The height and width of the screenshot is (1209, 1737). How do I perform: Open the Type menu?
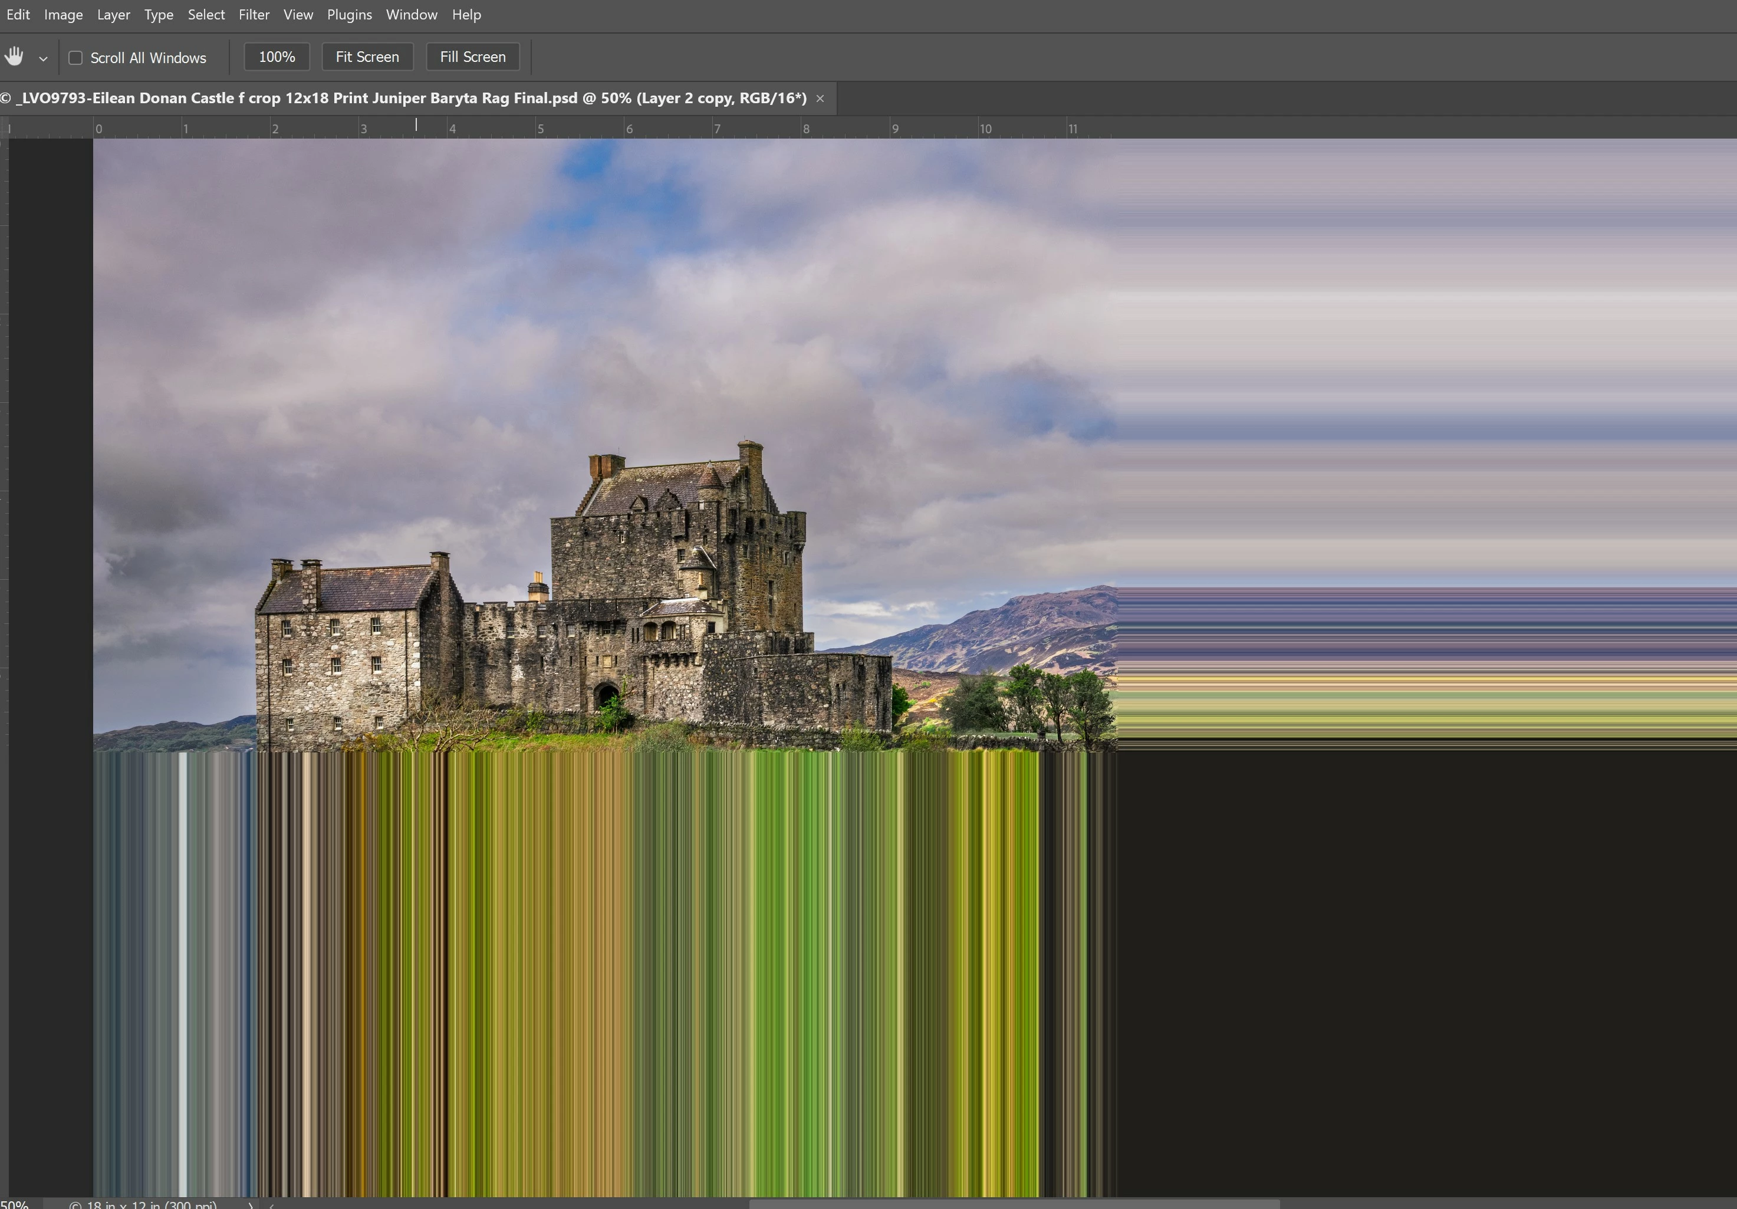[159, 14]
